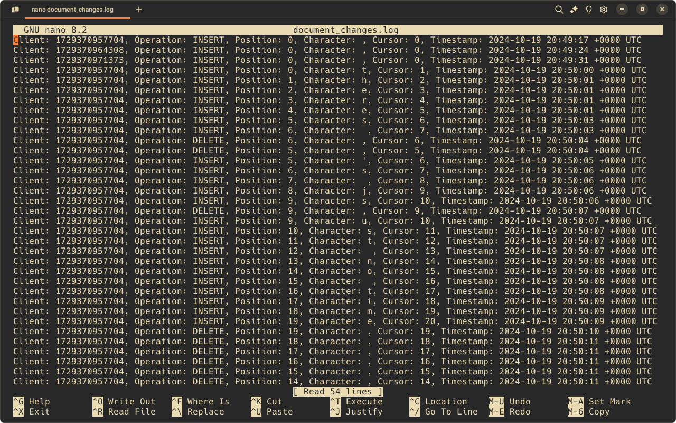676x423 pixels.
Task: Click the line 'Character: m, Cursor: 19'
Action: tap(335, 311)
